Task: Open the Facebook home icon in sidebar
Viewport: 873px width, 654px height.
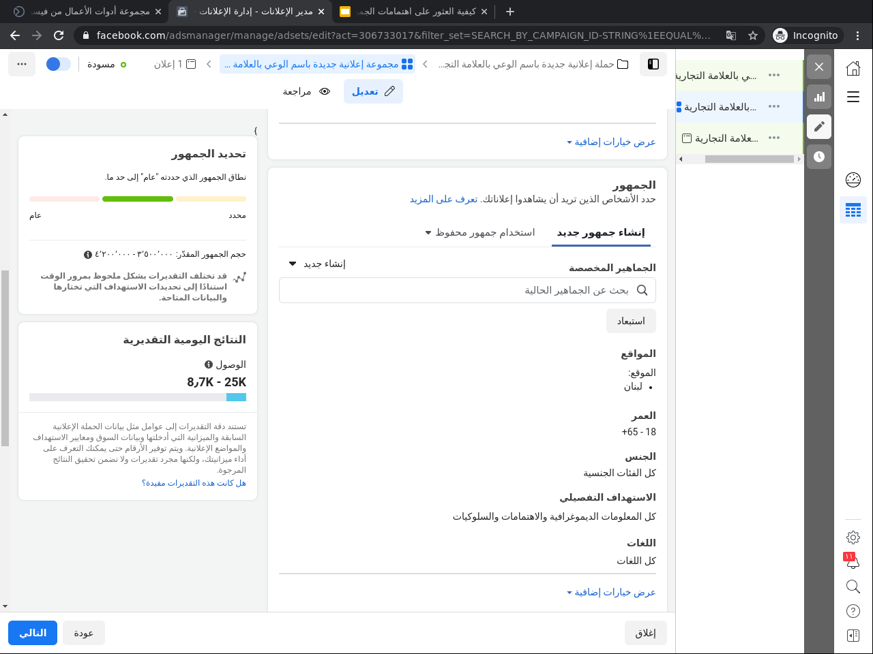Action: (x=853, y=68)
